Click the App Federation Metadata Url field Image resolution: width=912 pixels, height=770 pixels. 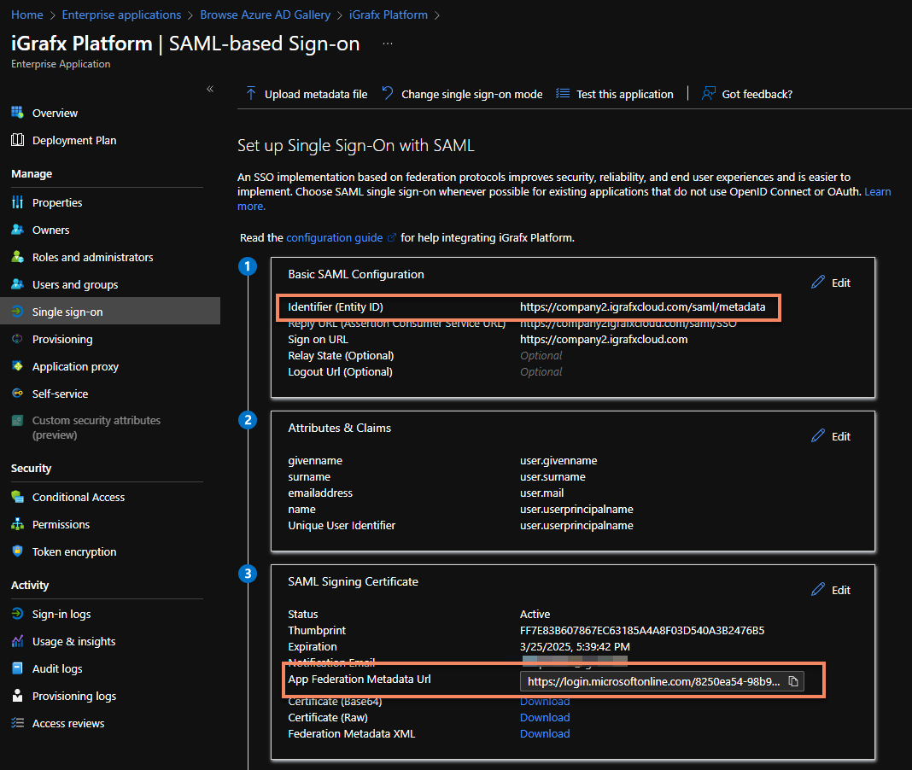(x=653, y=681)
